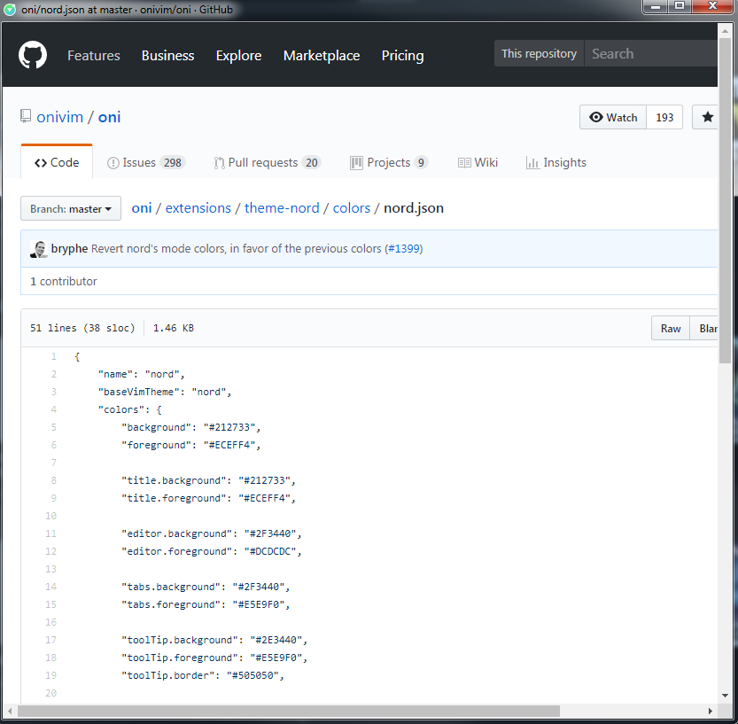
Task: Open Issues via its exclamation icon
Action: coord(113,162)
